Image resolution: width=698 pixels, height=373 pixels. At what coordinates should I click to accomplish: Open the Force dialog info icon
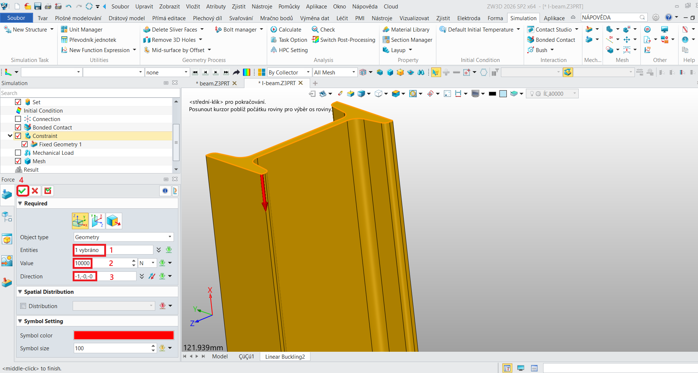165,191
